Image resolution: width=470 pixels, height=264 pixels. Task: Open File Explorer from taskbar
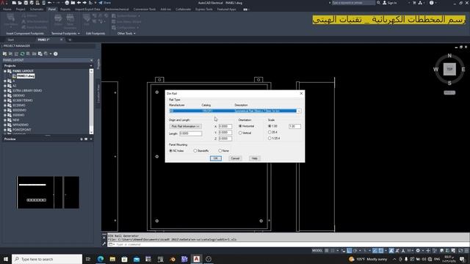(x=112, y=259)
